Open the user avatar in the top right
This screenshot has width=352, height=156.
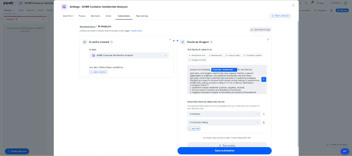(x=345, y=3)
